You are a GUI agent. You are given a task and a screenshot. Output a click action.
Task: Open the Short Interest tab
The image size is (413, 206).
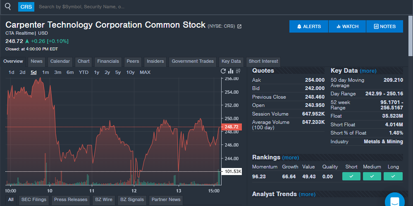[263, 61]
